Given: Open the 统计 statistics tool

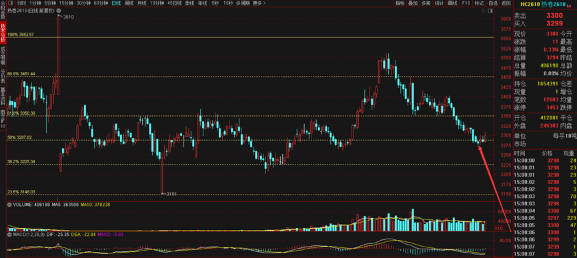Looking at the screenshot, I should click(440, 3).
